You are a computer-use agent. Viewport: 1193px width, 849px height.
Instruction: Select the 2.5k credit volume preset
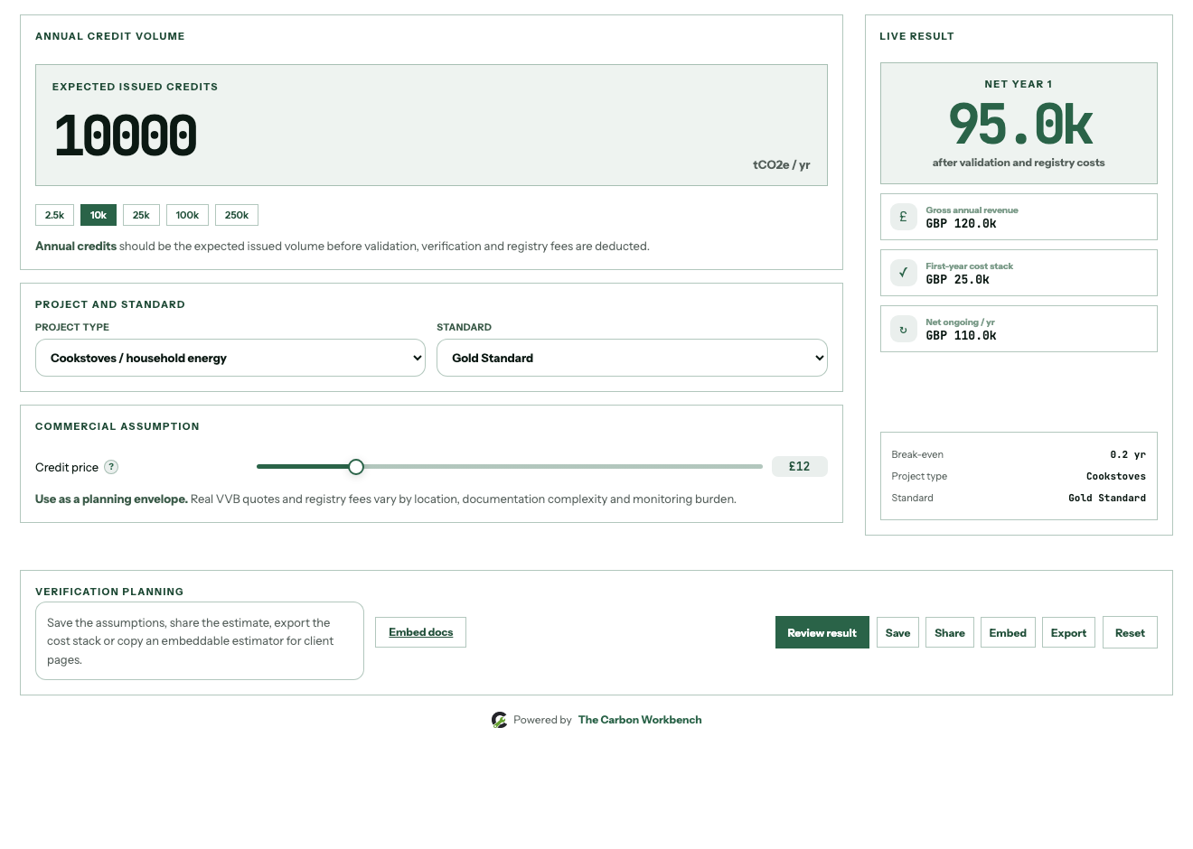[54, 215]
